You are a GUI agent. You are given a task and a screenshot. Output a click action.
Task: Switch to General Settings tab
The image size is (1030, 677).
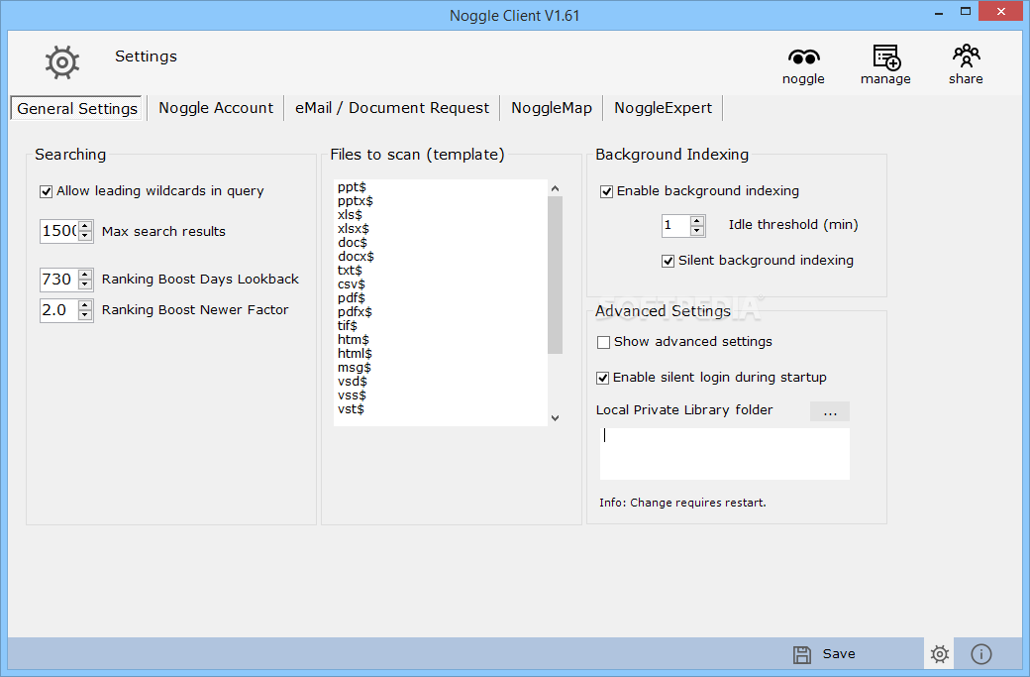77,108
